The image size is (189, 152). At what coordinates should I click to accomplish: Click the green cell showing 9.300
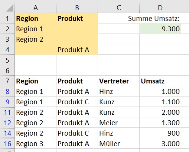(160, 29)
